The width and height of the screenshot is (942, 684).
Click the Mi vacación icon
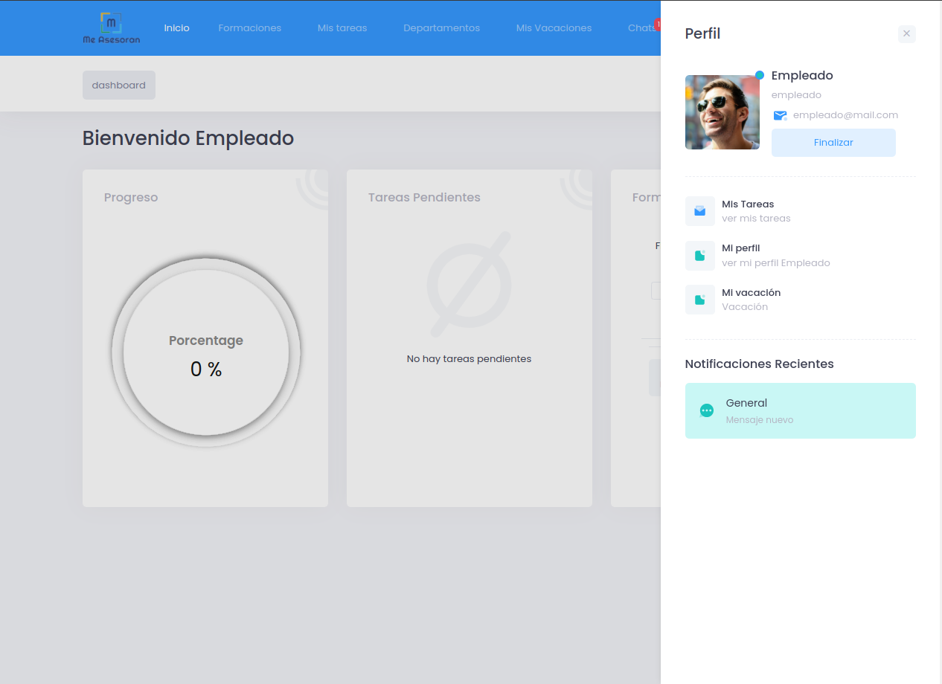pyautogui.click(x=699, y=300)
